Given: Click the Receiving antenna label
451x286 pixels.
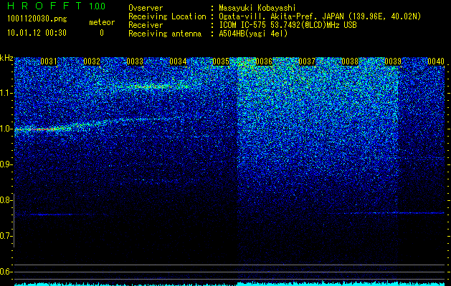Looking at the screenshot, I should coord(165,34).
